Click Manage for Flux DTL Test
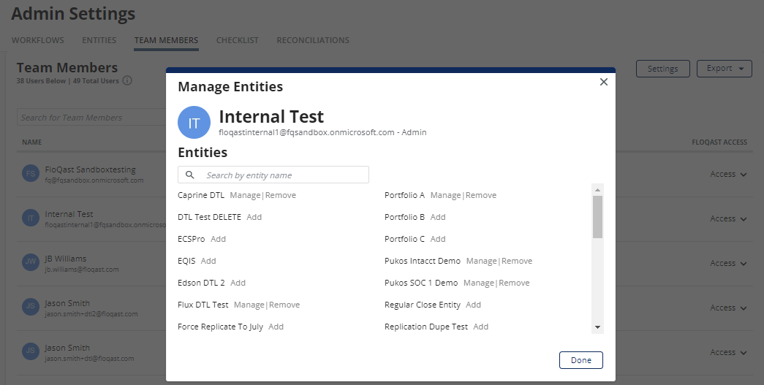 [x=249, y=305]
